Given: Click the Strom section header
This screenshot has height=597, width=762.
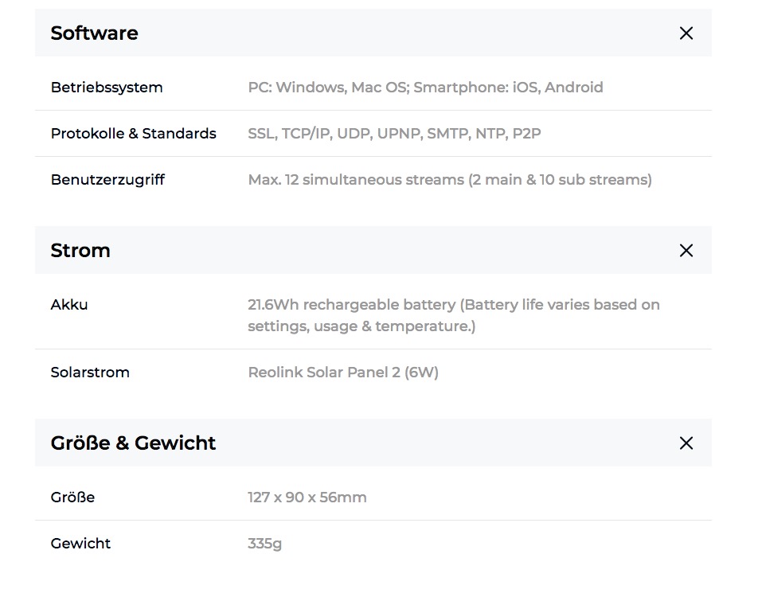Looking at the screenshot, I should [80, 251].
